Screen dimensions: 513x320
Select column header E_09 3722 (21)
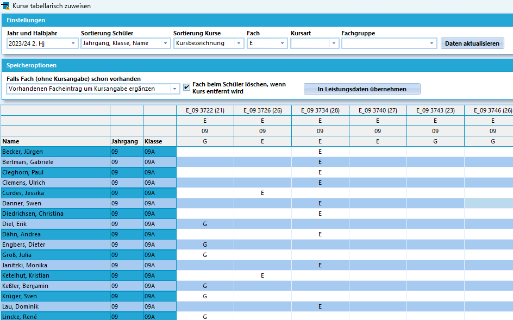pyautogui.click(x=205, y=110)
